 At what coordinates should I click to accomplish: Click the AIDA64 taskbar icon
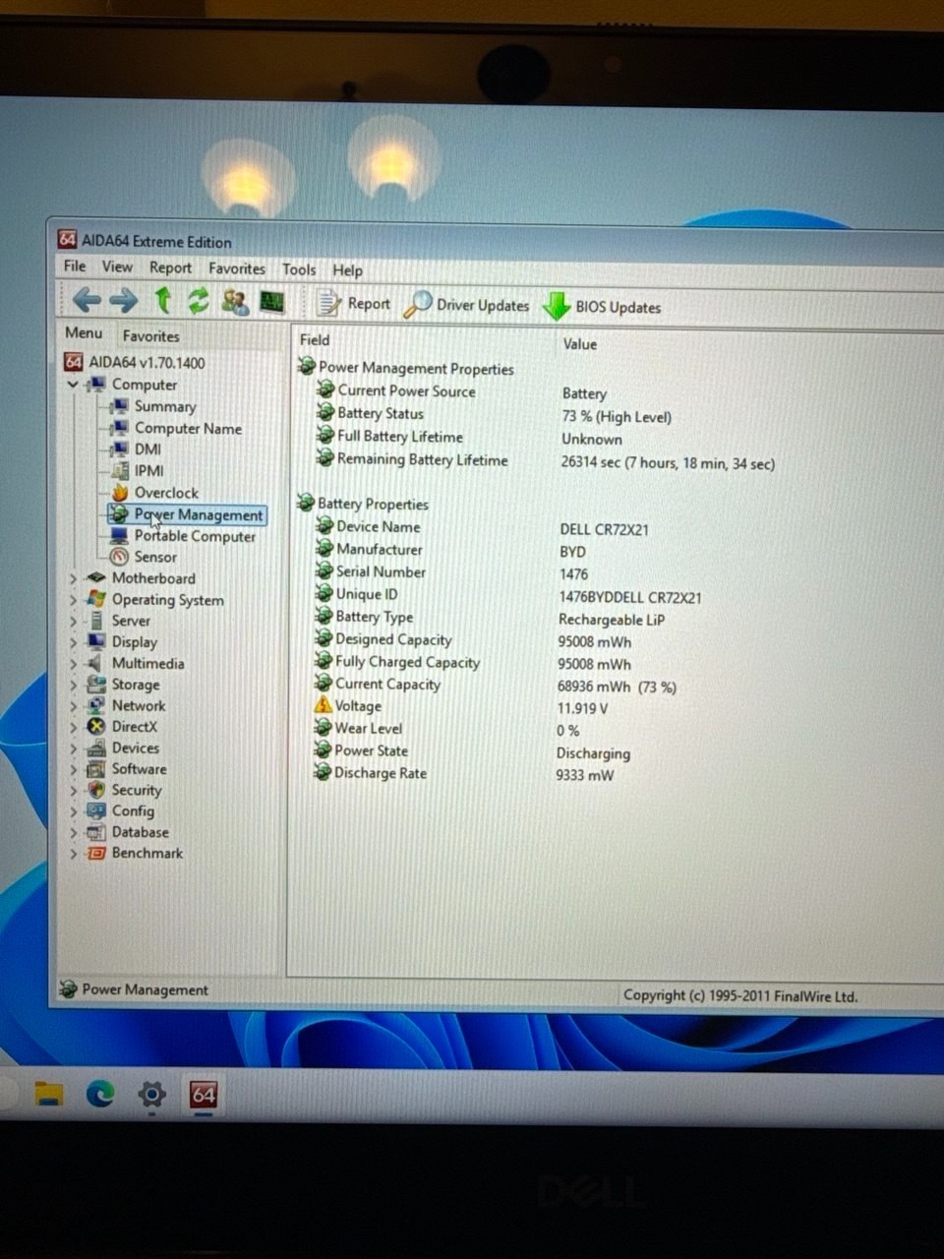204,1094
